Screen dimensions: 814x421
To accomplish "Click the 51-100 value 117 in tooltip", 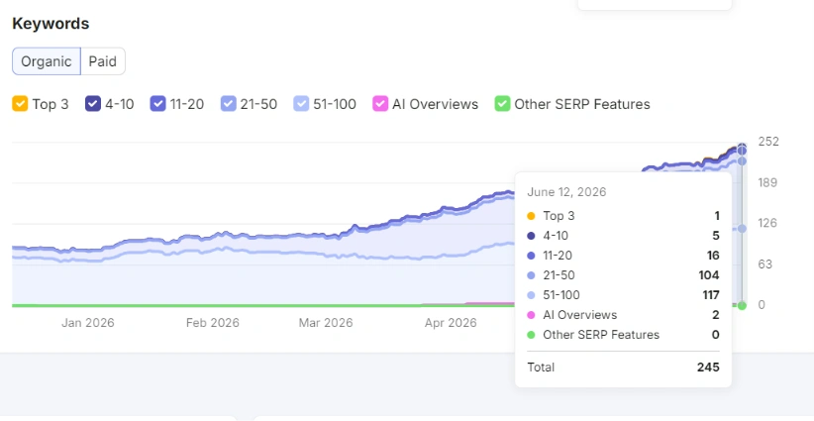I will tap(711, 295).
